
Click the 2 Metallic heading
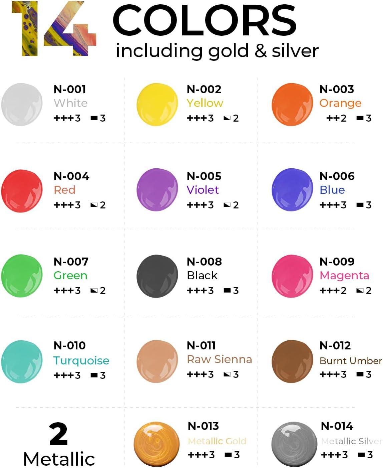[59, 445]
